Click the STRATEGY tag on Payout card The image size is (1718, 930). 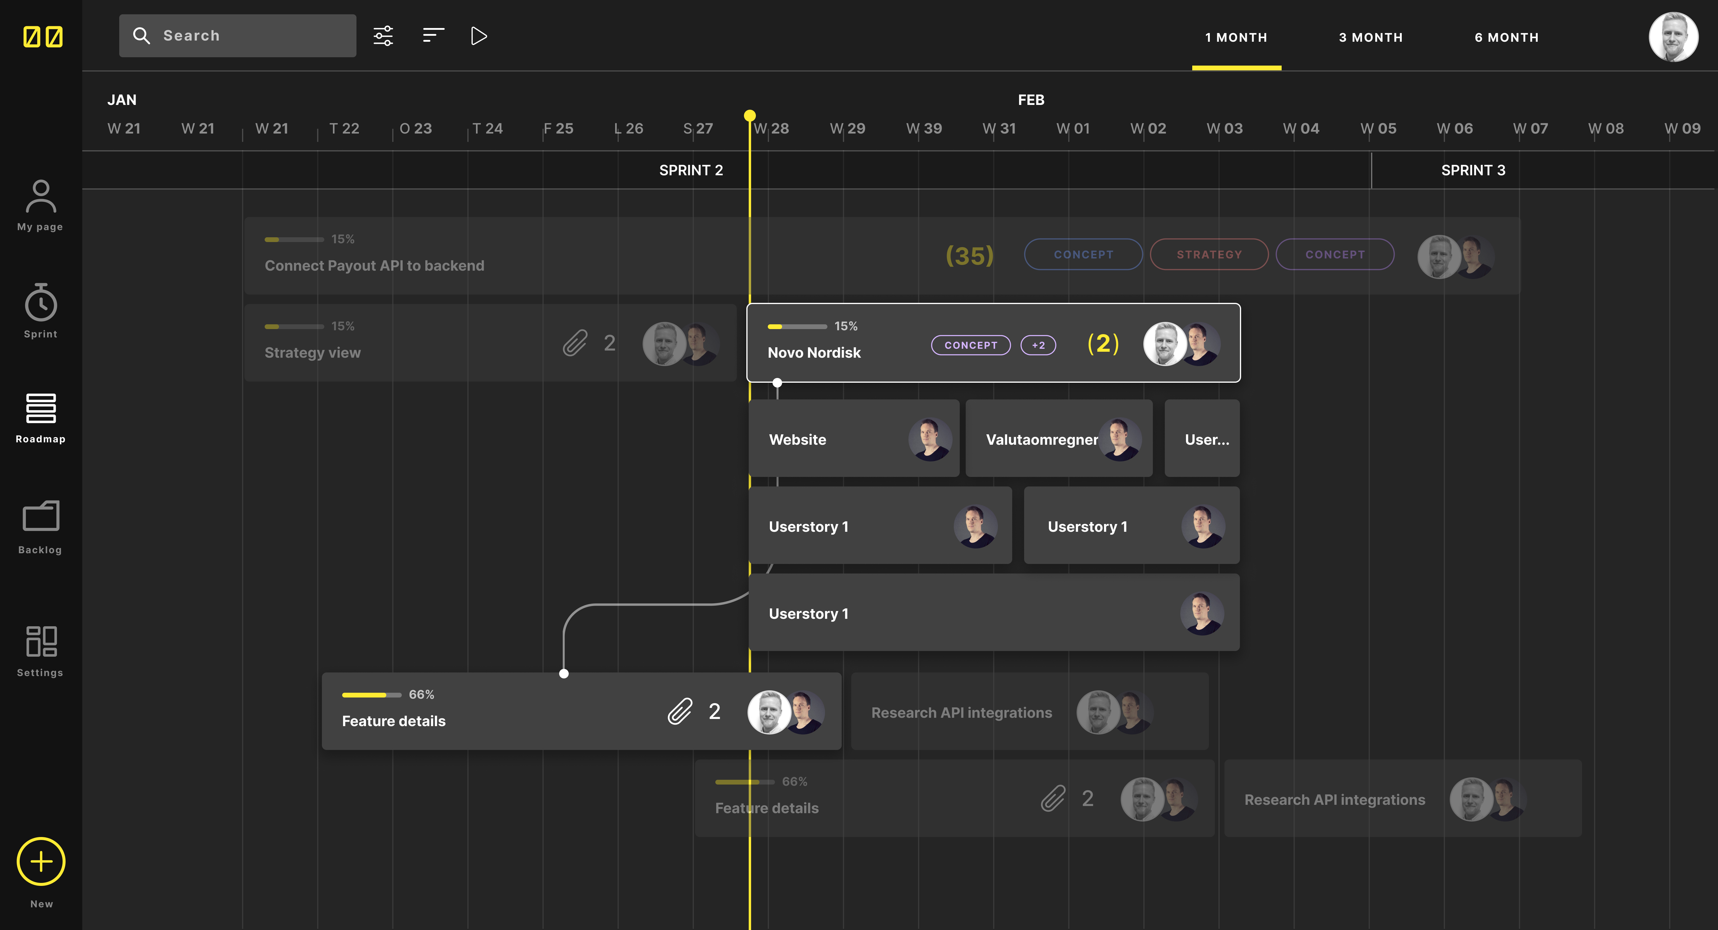(x=1209, y=254)
